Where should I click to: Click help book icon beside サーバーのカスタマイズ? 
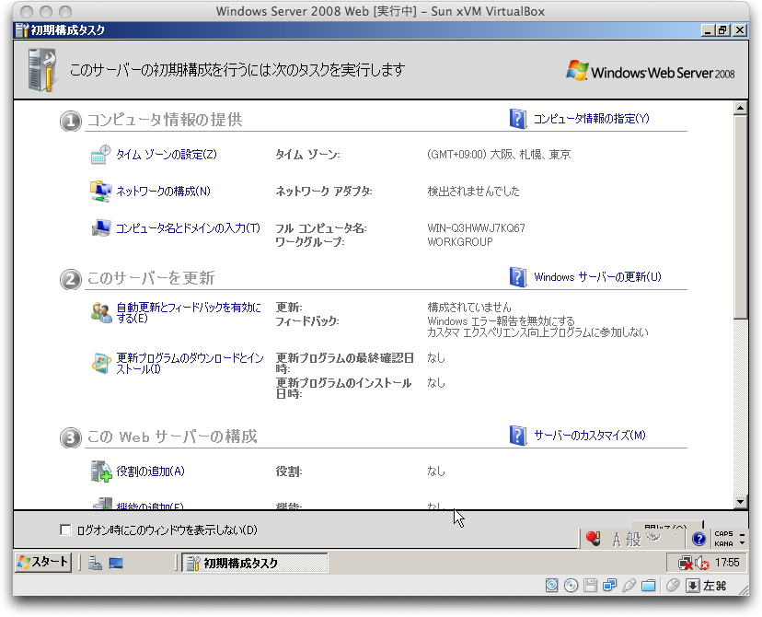tap(518, 436)
